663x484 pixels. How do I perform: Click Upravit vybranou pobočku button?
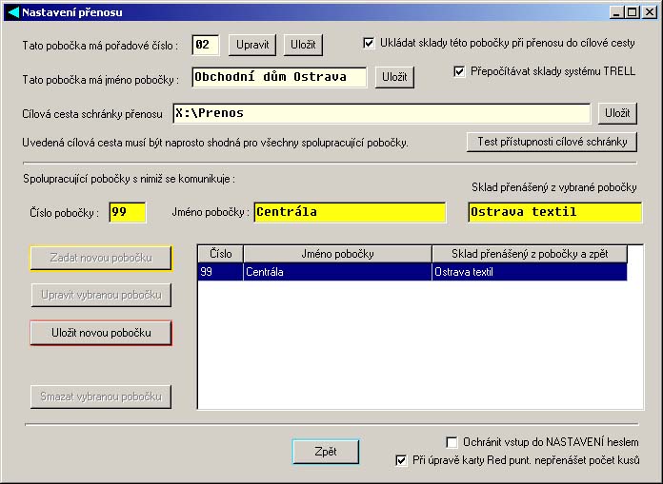click(x=101, y=295)
